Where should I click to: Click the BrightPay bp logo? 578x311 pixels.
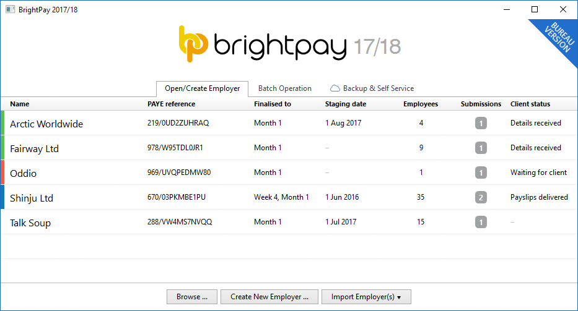point(193,44)
